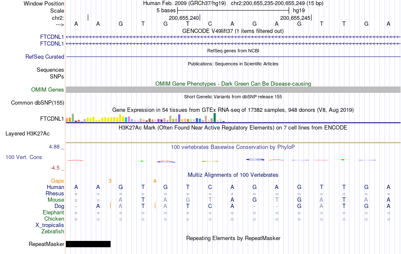
Task: Select the chr2: ruler label
Action: tap(58, 18)
